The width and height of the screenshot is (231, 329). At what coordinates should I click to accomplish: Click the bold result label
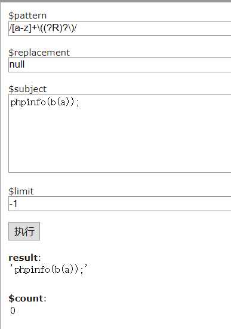coord(23,258)
